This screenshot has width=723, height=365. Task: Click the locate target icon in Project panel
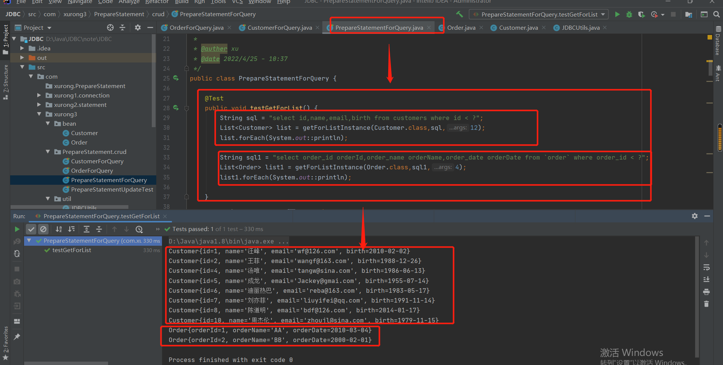[110, 27]
